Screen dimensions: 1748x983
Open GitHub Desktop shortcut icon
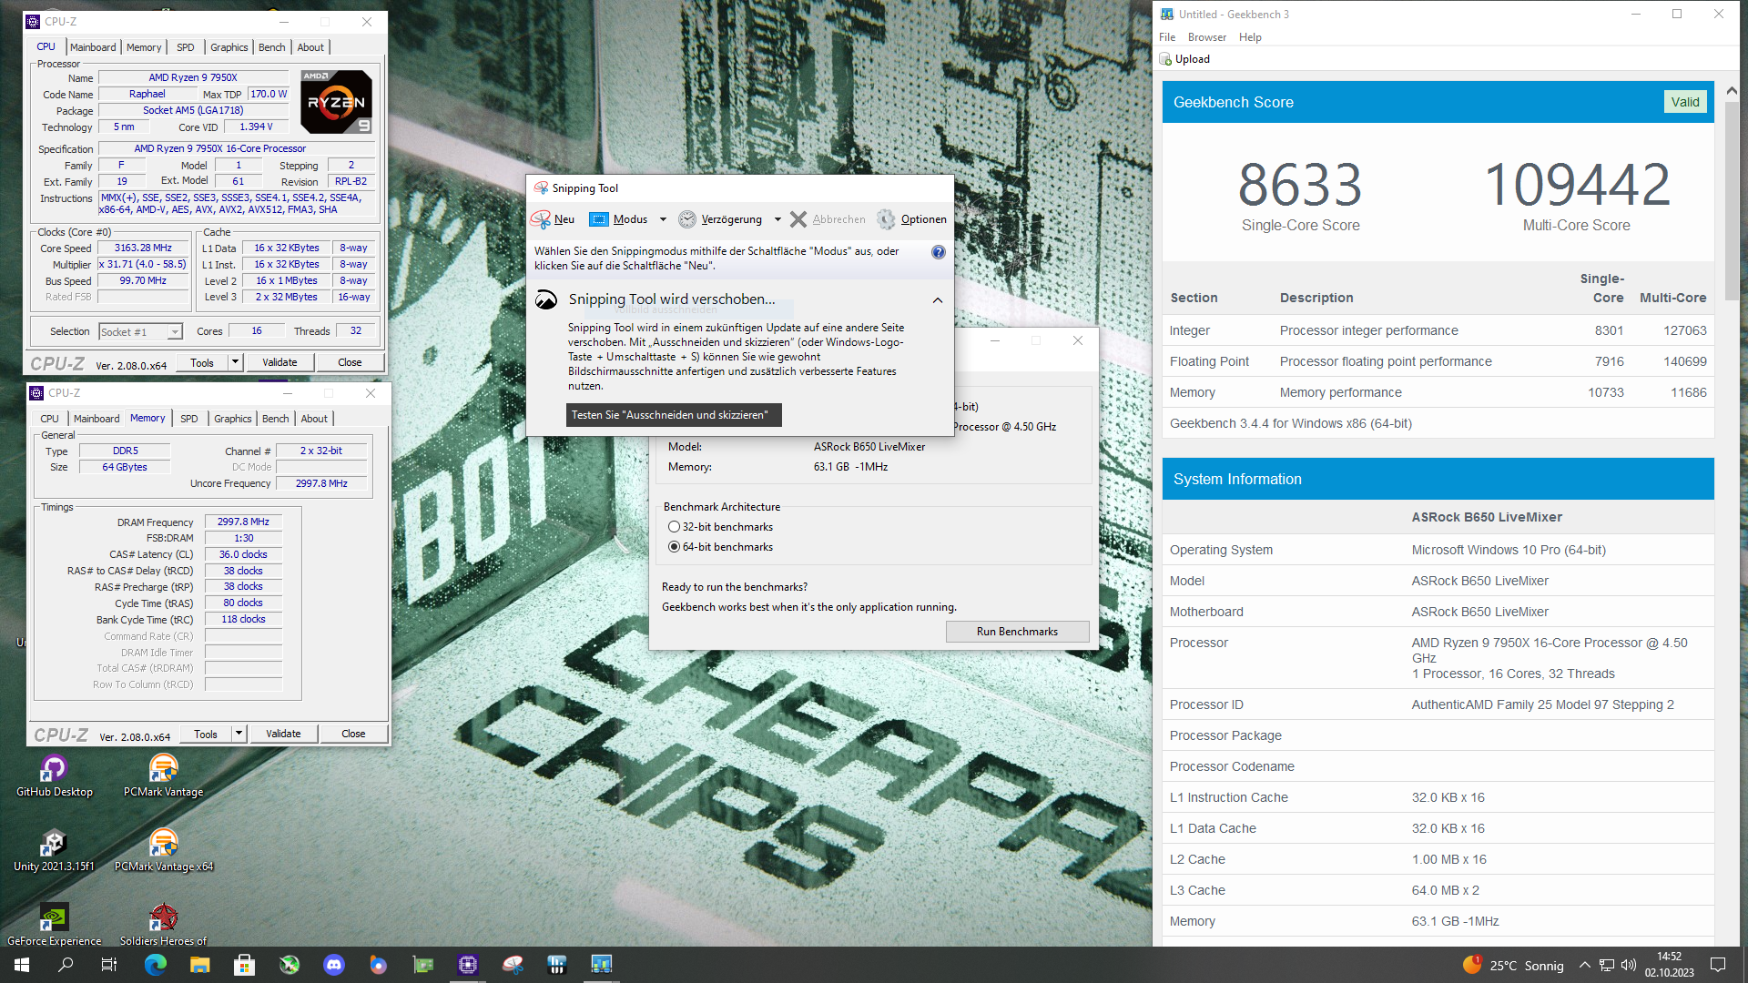coord(54,769)
